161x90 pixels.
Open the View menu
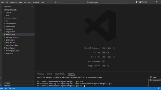(20, 2)
